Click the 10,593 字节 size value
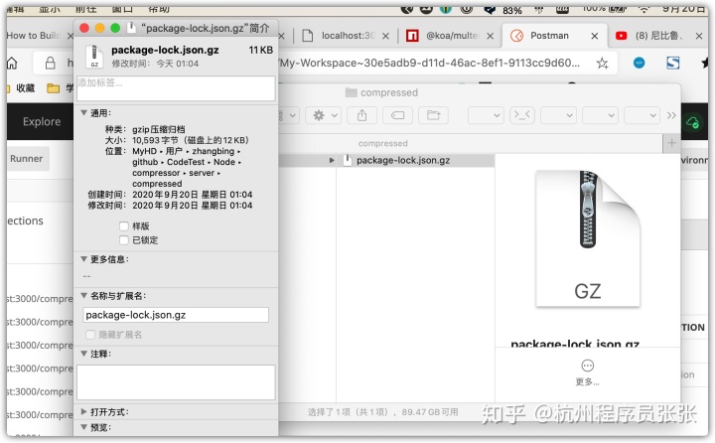 [191, 140]
